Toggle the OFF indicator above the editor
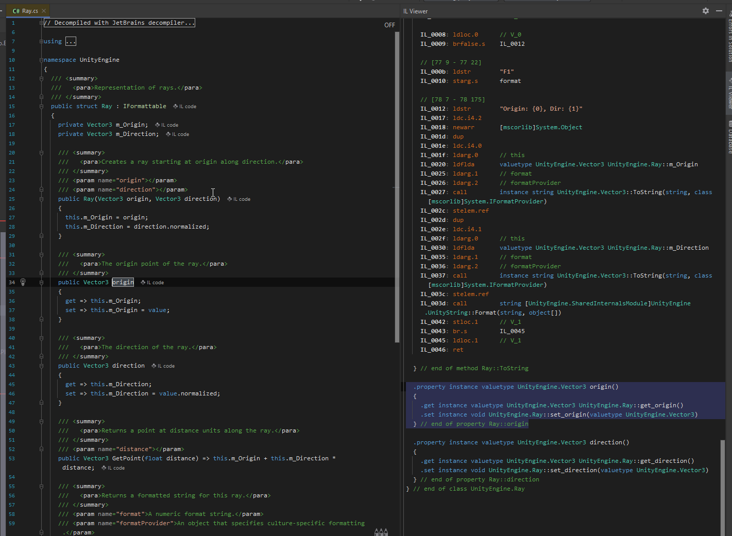The image size is (732, 536). 389,24
